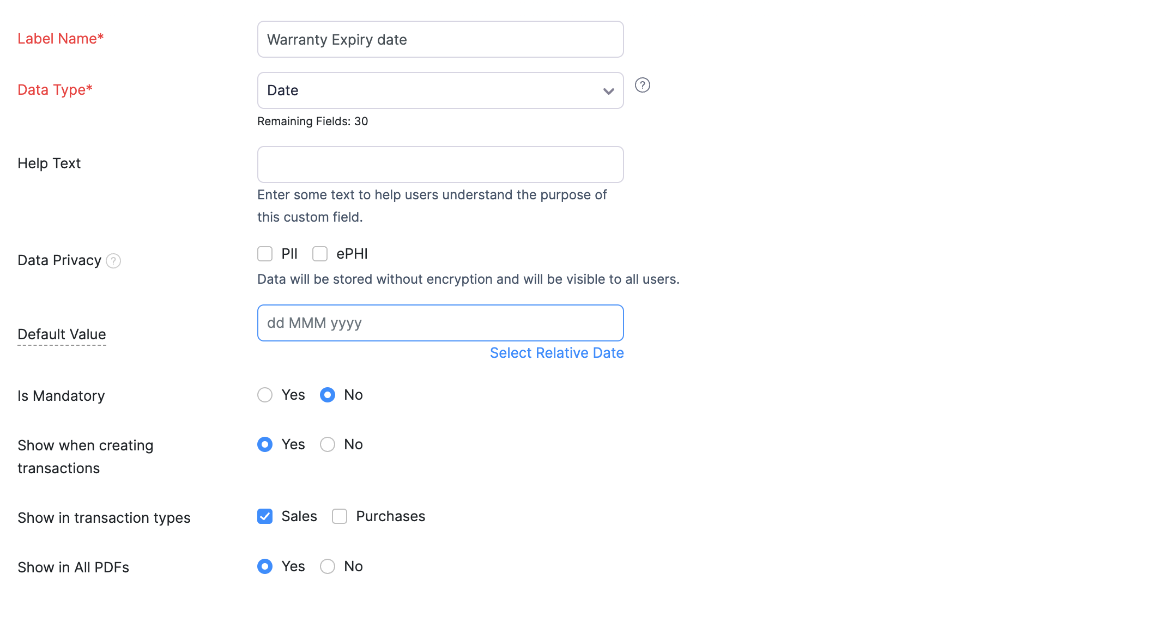1174x623 pixels.
Task: Open the Select Relative Date link
Action: [x=556, y=353]
